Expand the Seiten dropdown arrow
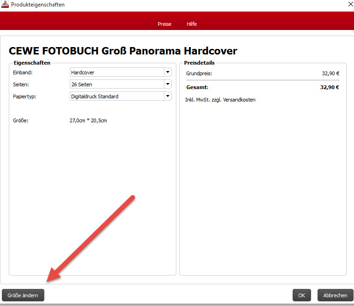This screenshot has width=354, height=306. pyautogui.click(x=168, y=84)
